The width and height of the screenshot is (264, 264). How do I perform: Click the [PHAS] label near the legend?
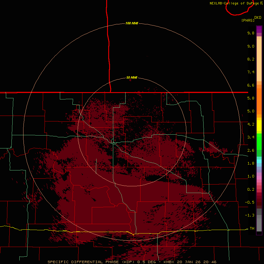click(x=248, y=20)
